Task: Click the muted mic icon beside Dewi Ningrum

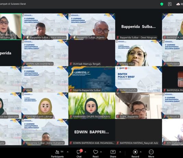Action: tap(118, 38)
